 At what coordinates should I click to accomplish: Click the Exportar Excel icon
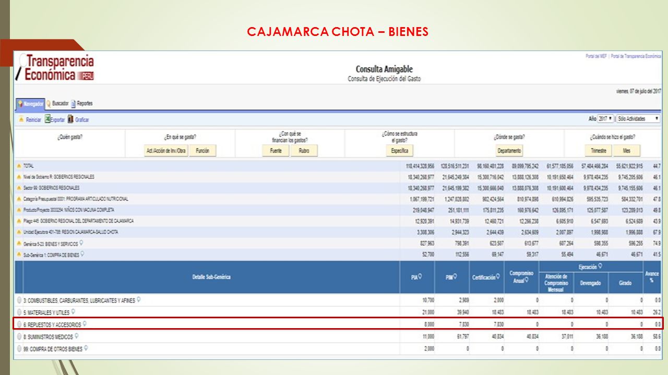[x=47, y=119]
